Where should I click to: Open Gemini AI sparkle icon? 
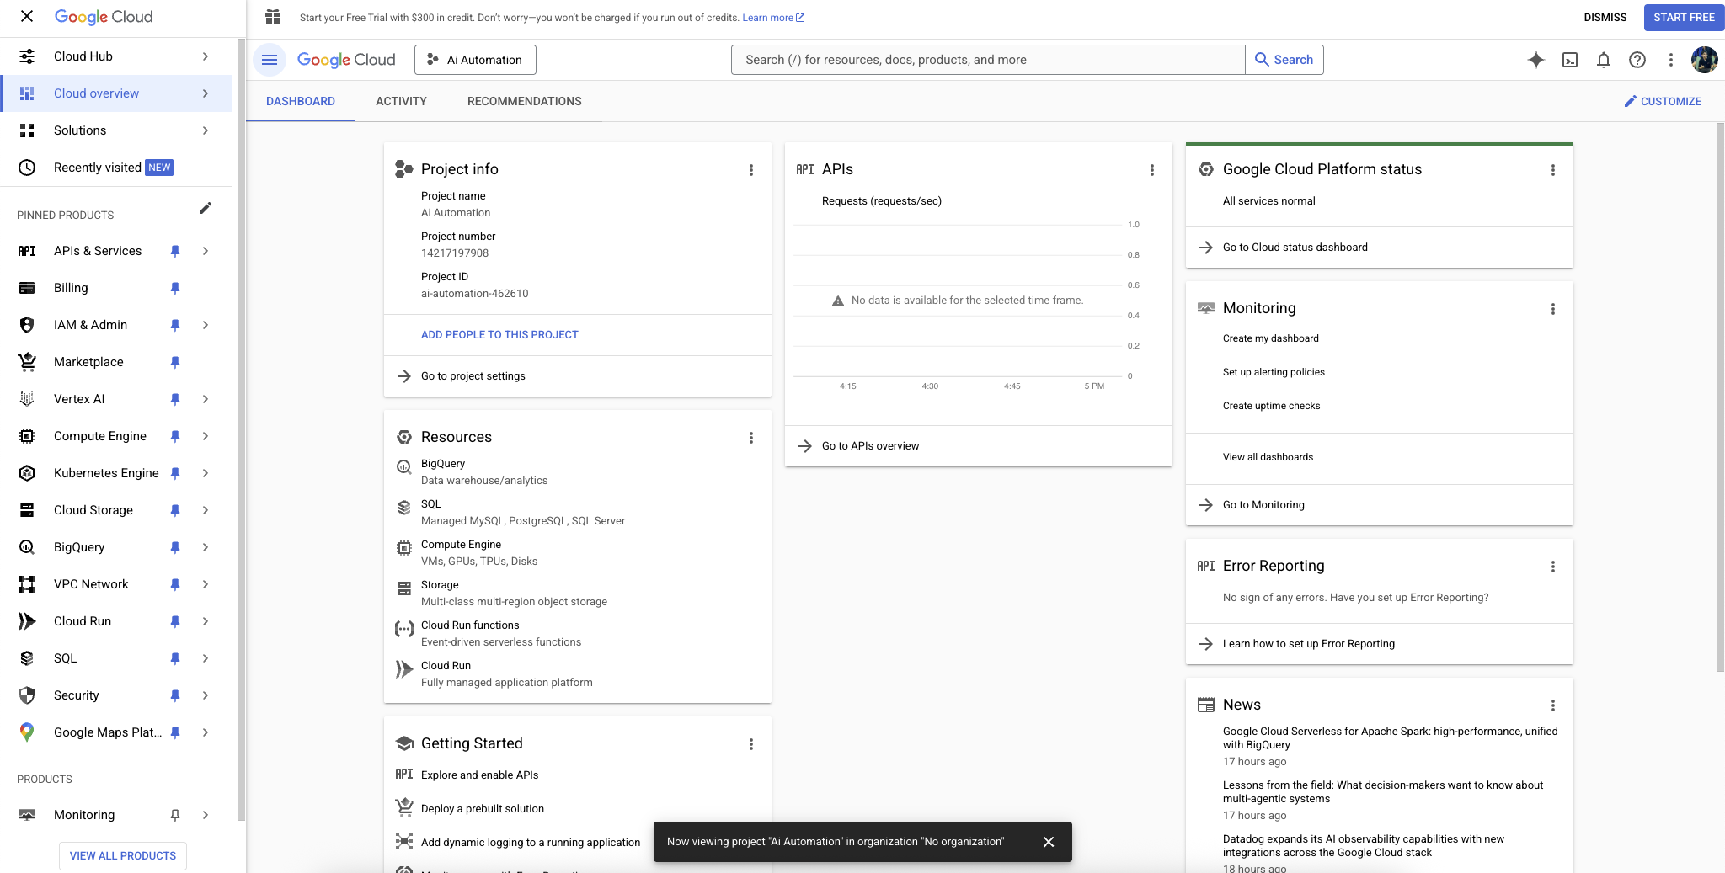pos(1536,60)
